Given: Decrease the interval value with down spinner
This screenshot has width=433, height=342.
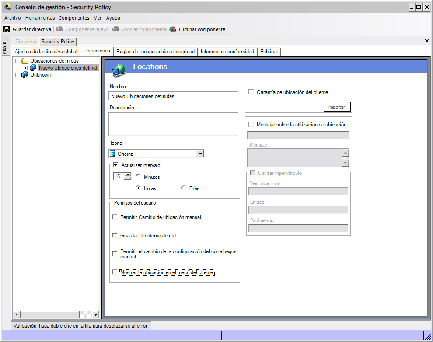Looking at the screenshot, I should point(128,178).
